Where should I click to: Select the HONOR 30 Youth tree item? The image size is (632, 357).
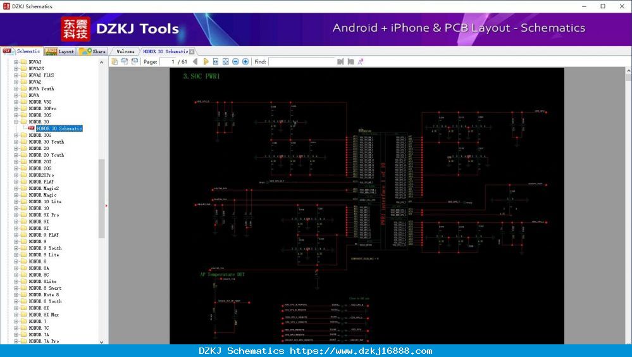46,142
